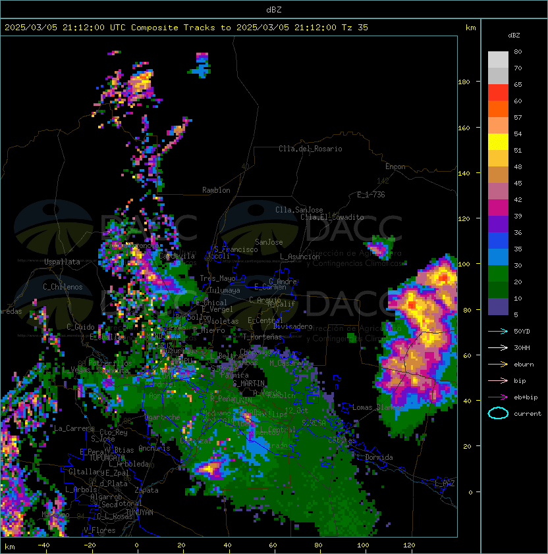This screenshot has width=548, height=554.
Task: Pick the light blue 30–35 dBZ swatch
Action: pos(498,257)
